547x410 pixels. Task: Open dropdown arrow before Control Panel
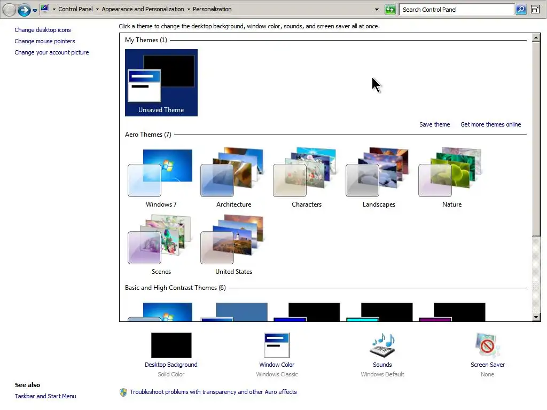[54, 10]
